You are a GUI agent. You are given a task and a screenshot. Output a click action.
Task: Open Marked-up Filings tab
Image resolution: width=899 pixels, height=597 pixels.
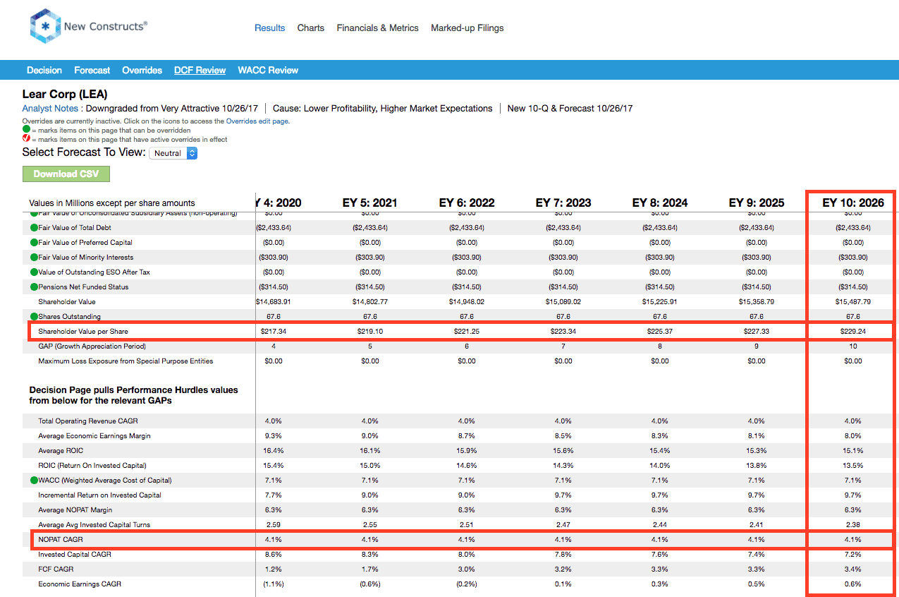tap(467, 28)
